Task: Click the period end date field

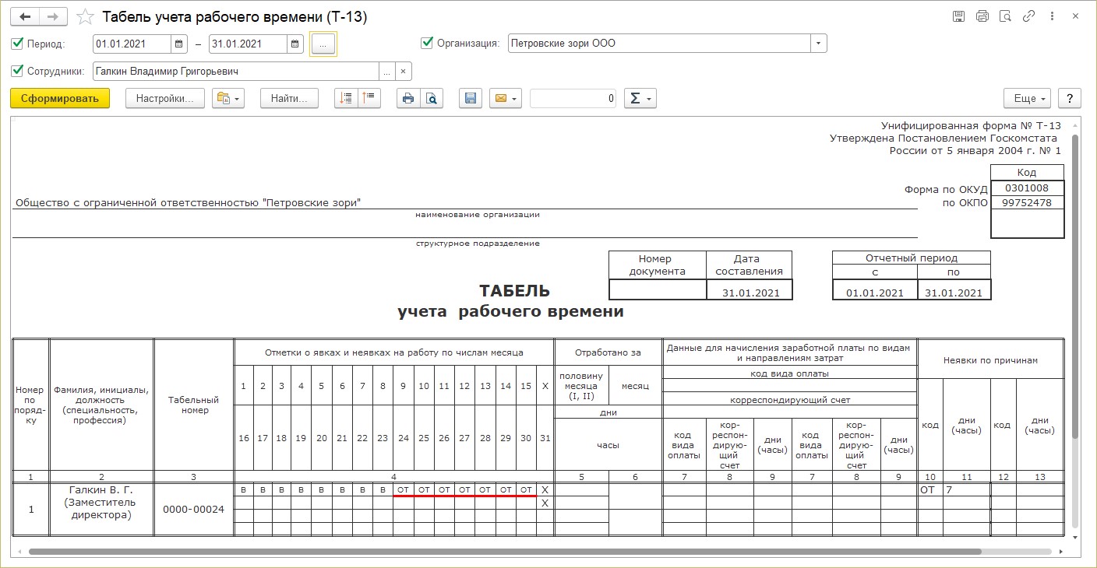Action: [x=249, y=44]
